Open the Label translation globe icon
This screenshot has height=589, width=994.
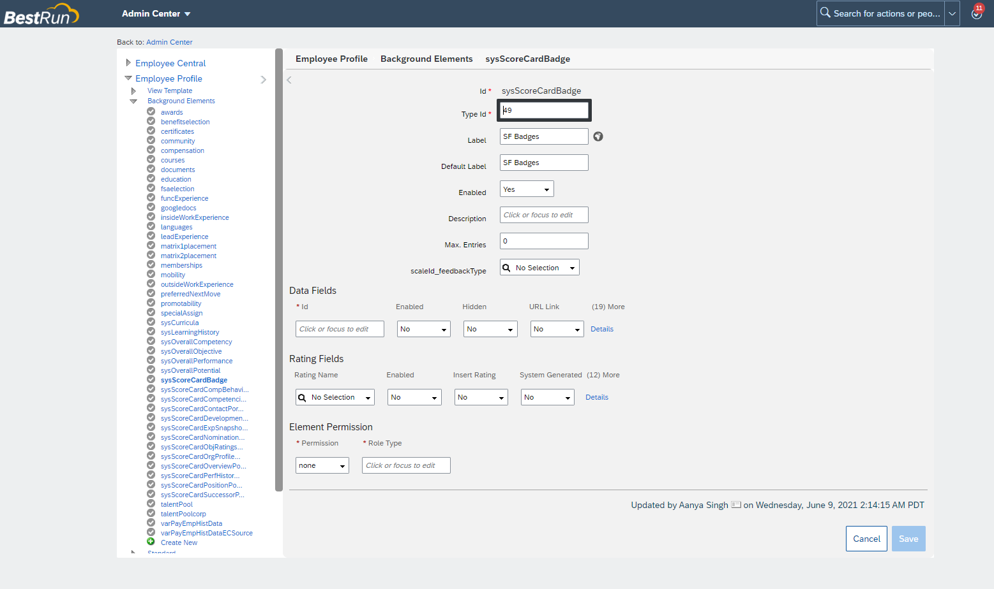pyautogui.click(x=598, y=136)
